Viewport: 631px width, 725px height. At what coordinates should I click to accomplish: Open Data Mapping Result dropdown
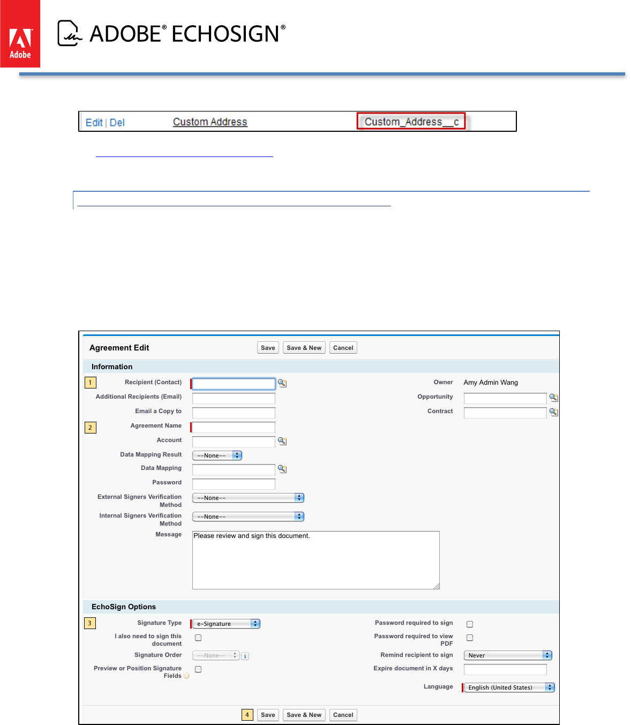pos(217,455)
